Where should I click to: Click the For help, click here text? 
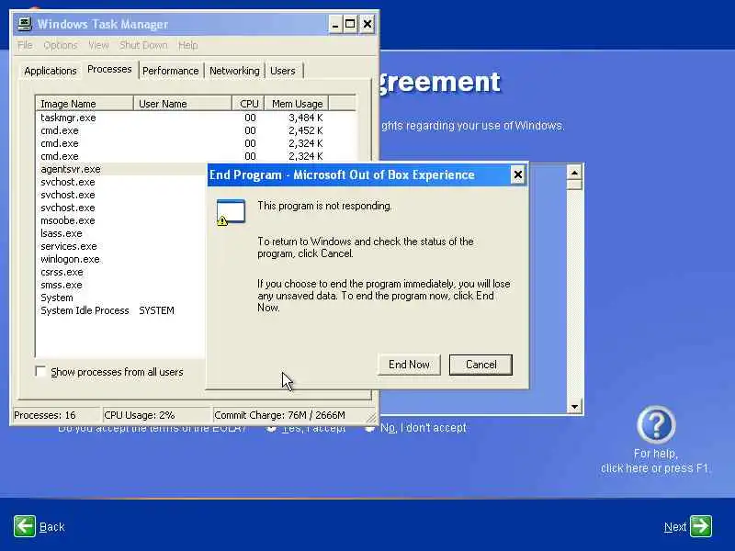[655, 461]
